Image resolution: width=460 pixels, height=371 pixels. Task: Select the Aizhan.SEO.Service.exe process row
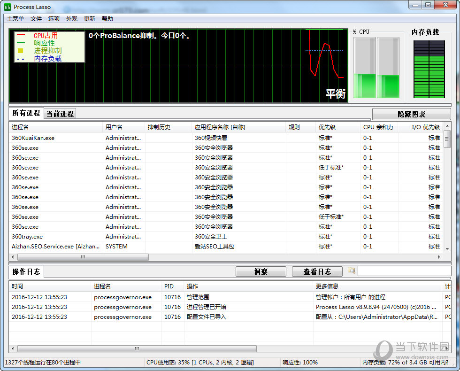[226, 247]
